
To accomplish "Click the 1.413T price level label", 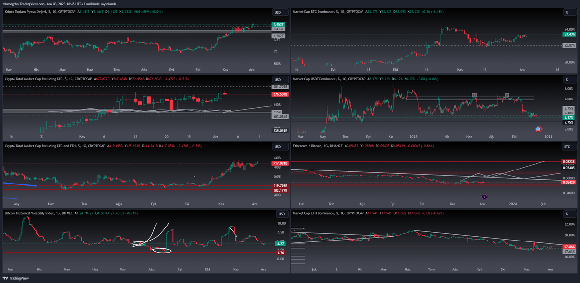I will (x=279, y=29).
